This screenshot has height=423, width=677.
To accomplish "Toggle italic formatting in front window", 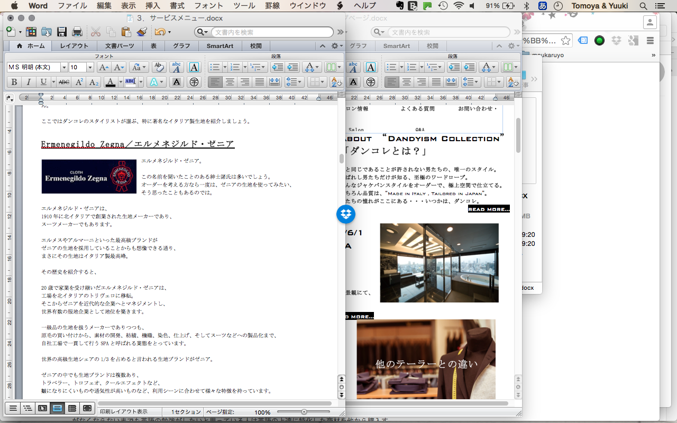I will point(29,82).
